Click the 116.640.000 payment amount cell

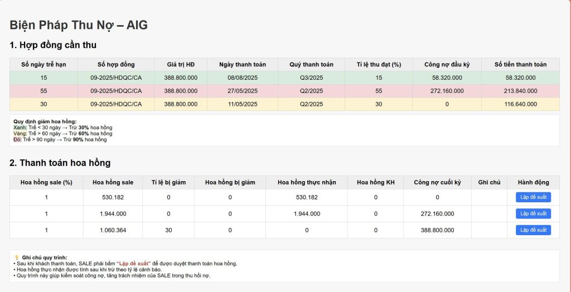520,104
